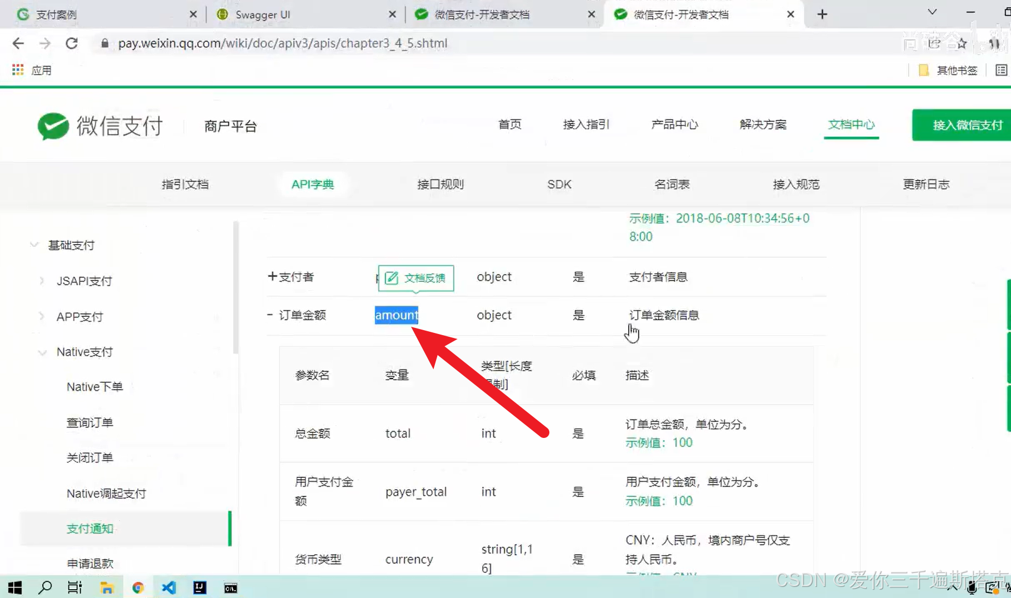The image size is (1011, 598).
Task: Open the command prompt from the taskbar
Action: pos(231,588)
